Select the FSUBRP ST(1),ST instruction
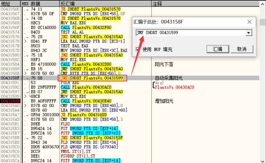Image resolution: width=266 pixels, height=163 pixels. [78, 156]
